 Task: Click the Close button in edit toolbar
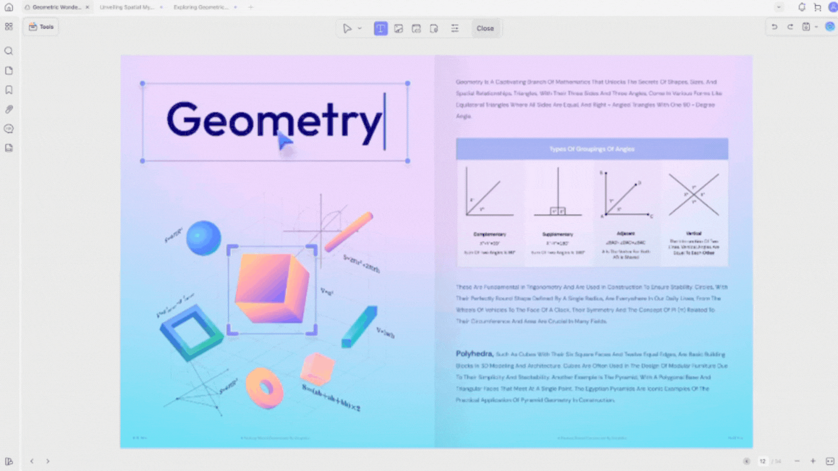tap(485, 28)
